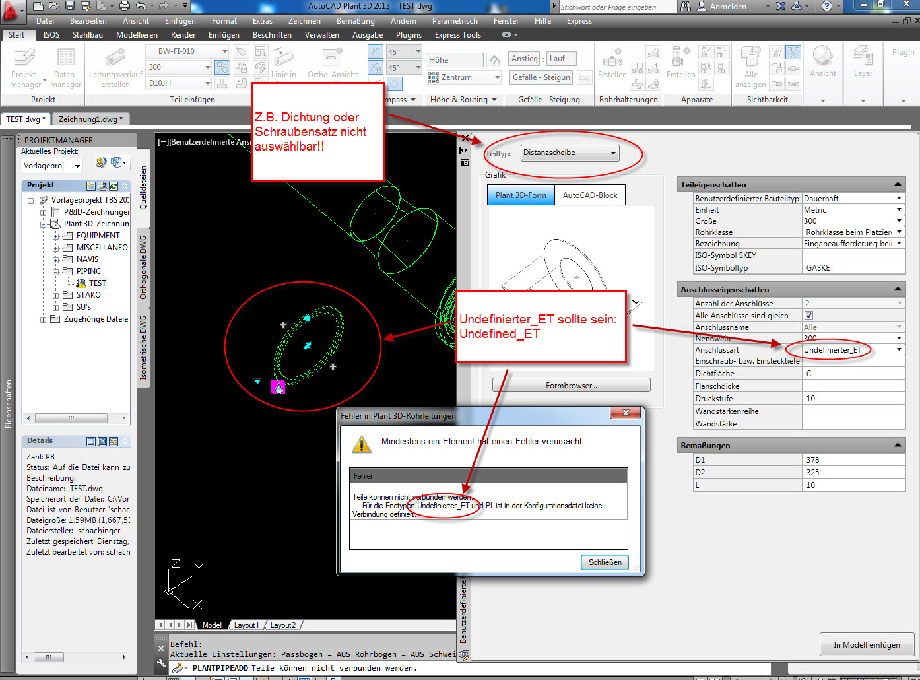Click Anmelden sign-in link
Viewport: 920px width, 680px height.
(728, 7)
